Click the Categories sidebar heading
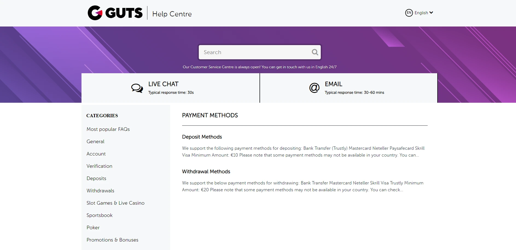The width and height of the screenshot is (516, 250). point(102,116)
